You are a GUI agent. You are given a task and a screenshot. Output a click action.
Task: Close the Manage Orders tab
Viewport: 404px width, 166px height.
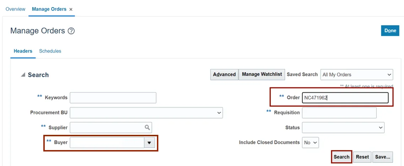click(71, 10)
